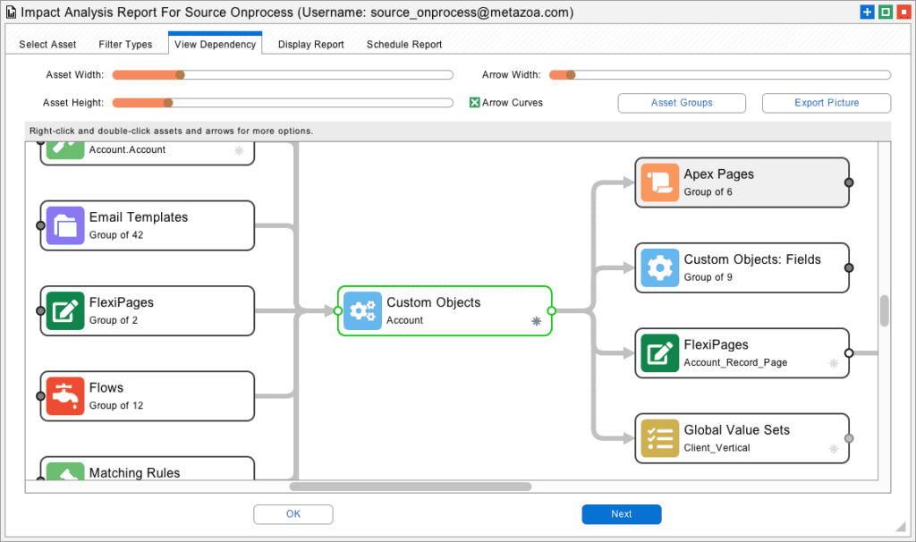Image resolution: width=916 pixels, height=542 pixels.
Task: Click the Asset Groups button
Action: coord(682,103)
